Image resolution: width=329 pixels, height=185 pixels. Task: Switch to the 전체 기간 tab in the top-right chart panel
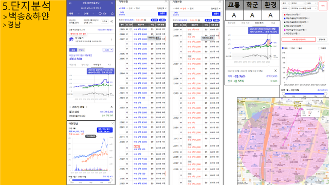245,23
